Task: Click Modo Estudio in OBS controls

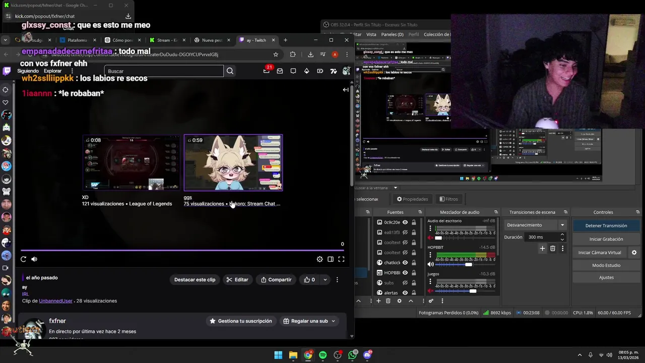Action: pos(606,265)
